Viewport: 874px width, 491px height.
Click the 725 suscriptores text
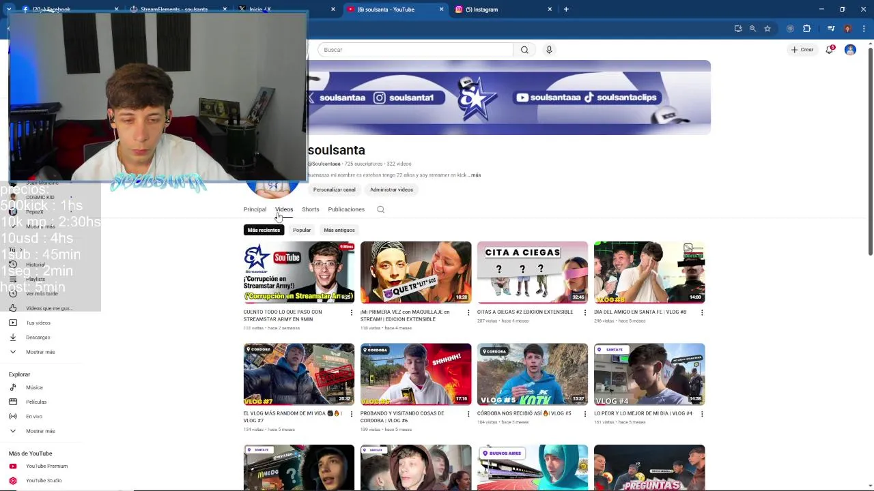click(364, 164)
